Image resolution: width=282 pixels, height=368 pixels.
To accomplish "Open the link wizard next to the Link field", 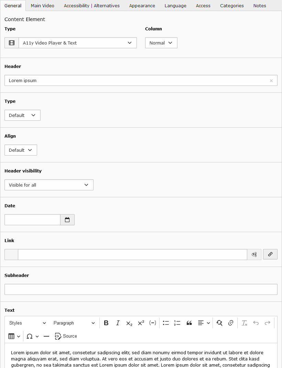I will 270,254.
